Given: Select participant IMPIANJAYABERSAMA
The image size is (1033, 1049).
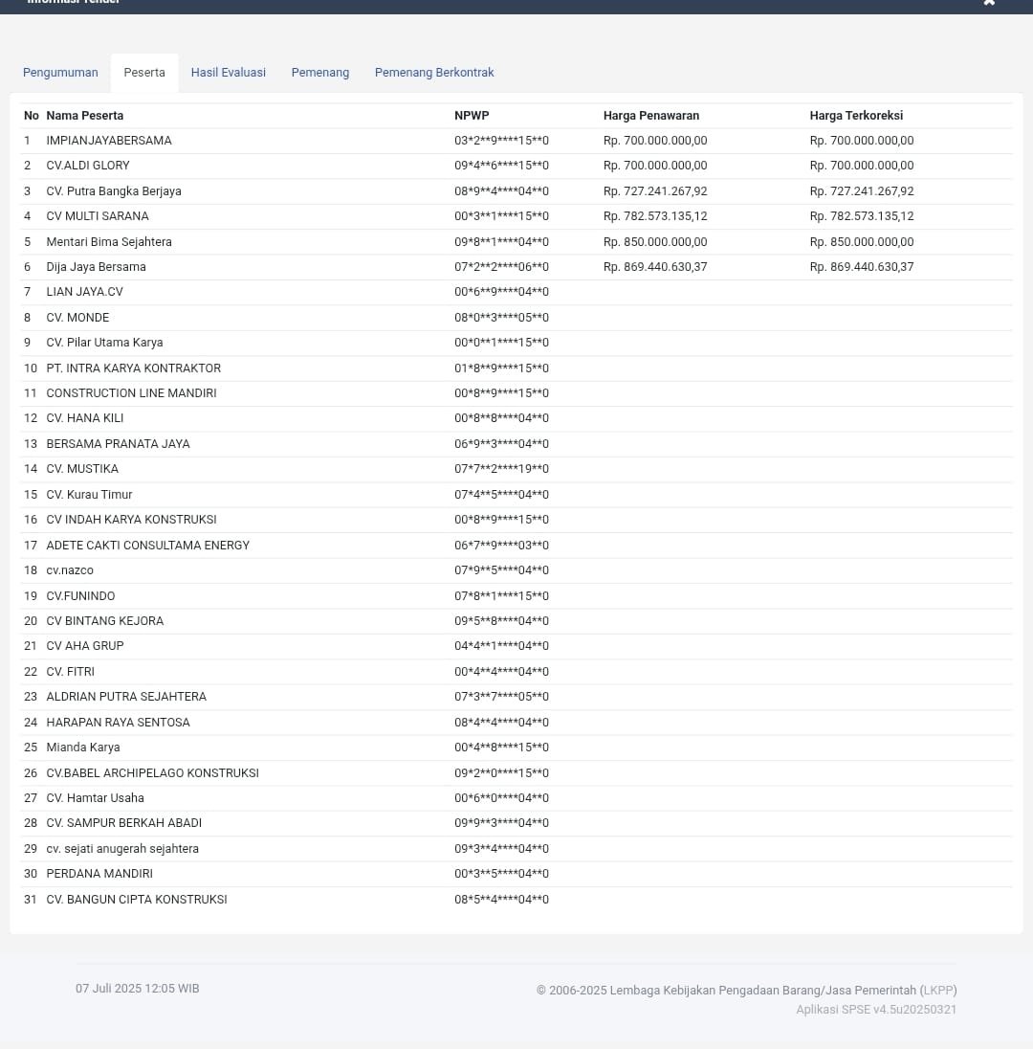Looking at the screenshot, I should pos(109,141).
